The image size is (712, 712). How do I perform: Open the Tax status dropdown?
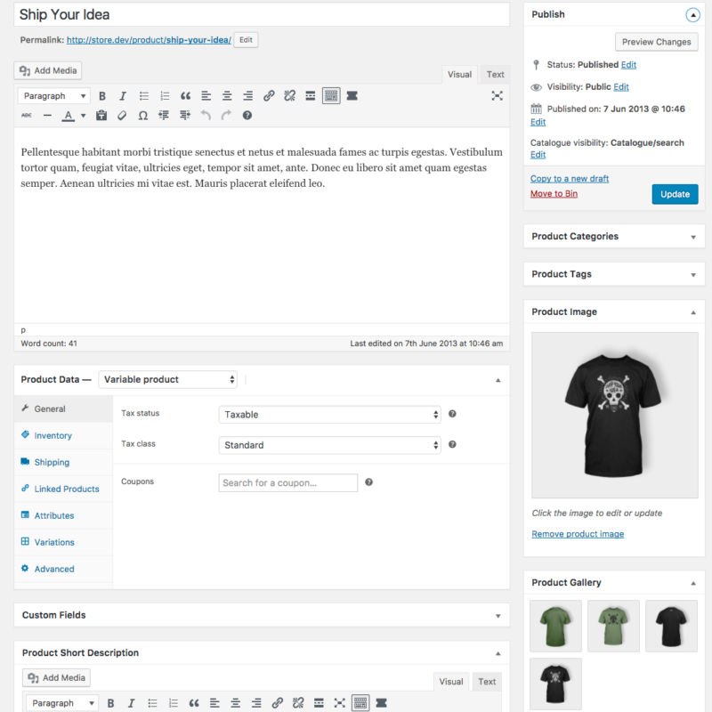tap(329, 414)
